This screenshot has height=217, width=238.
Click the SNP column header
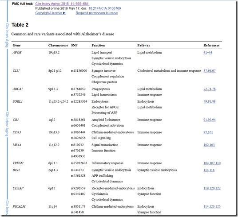[x=74, y=45]
